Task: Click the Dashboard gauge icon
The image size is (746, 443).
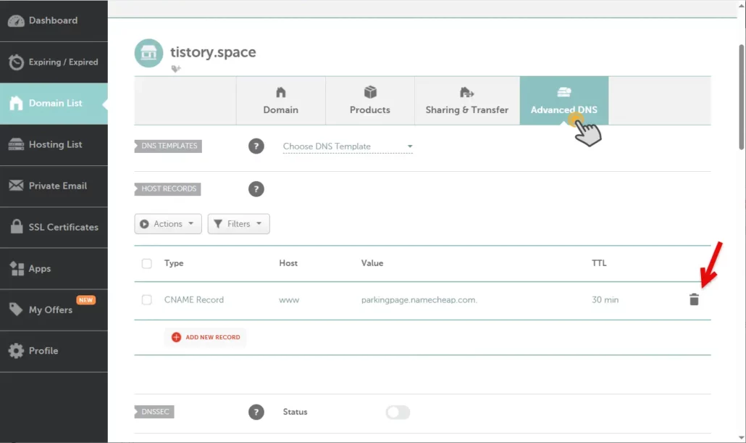Action: (16, 21)
